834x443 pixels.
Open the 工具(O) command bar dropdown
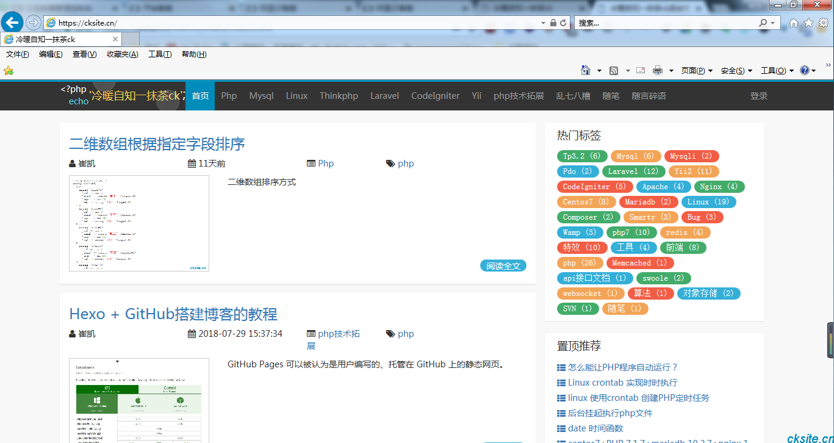click(x=777, y=71)
